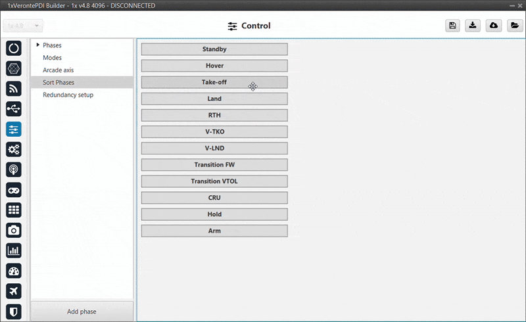Open the 1x 4.8 version dropdown
This screenshot has height=322, width=526.
pos(23,26)
